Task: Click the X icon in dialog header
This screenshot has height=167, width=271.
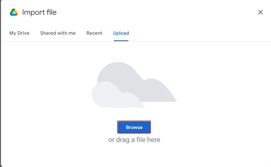Action: pyautogui.click(x=260, y=13)
